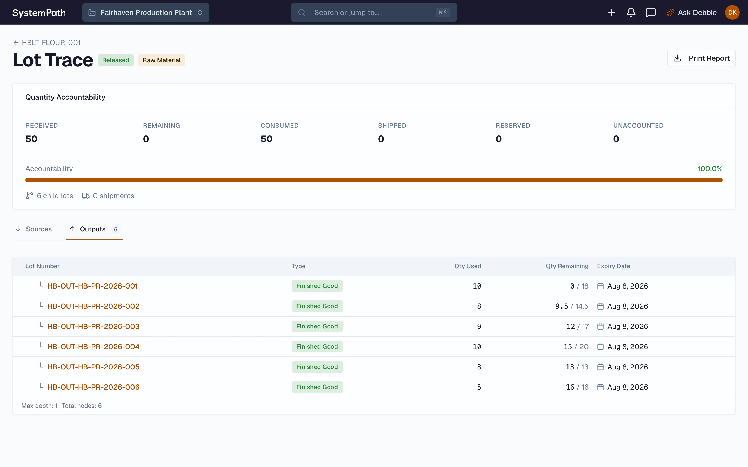Open lot HB-OUT-HB-PR-2026-006
Screen dimensions: 748x467
click(x=94, y=387)
